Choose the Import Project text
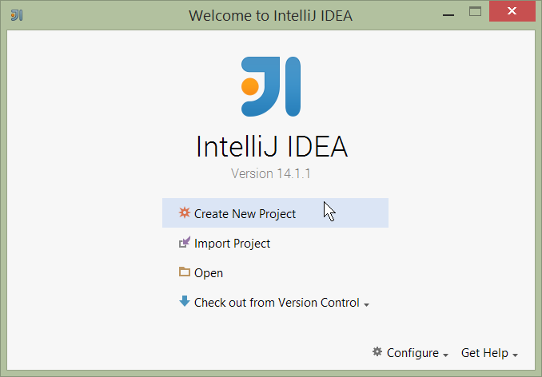The image size is (542, 377). pos(232,244)
